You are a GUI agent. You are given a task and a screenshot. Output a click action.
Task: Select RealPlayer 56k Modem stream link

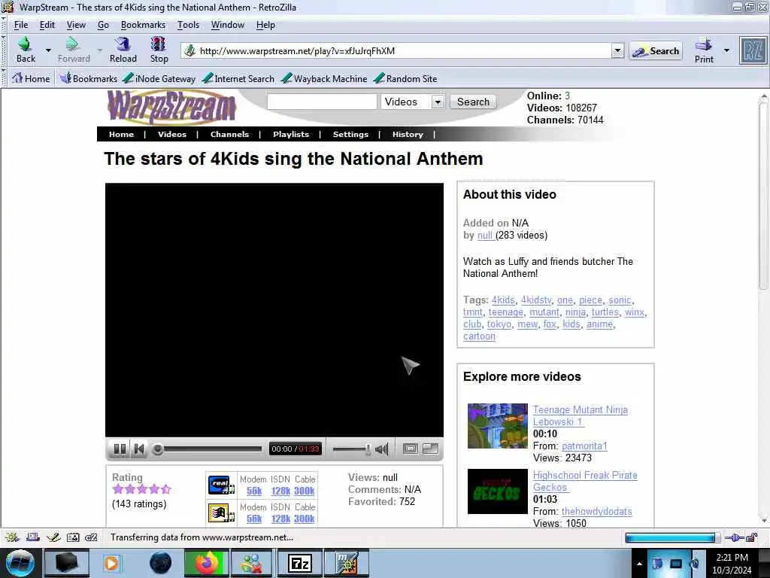254,491
